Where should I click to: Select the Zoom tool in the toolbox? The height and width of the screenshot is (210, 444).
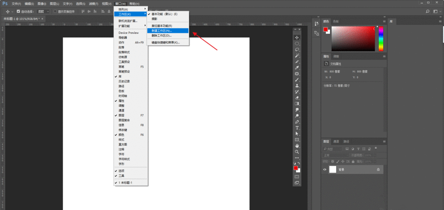click(297, 151)
